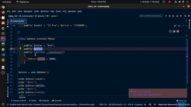191x107 pixels.
Task: Click Activities in the top bar
Action: pos(7,2)
